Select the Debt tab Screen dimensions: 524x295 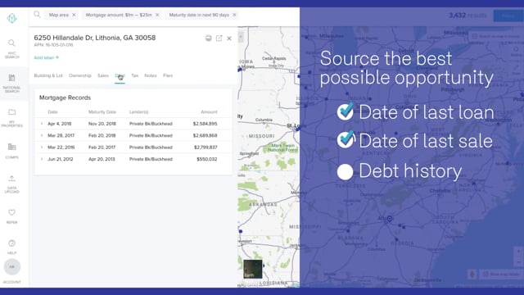[x=120, y=75]
